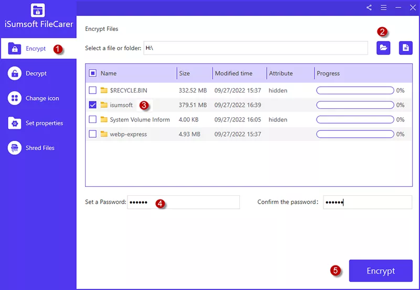The width and height of the screenshot is (420, 290).
Task: Toggle the select-all checkbox in header
Action: pyautogui.click(x=93, y=73)
